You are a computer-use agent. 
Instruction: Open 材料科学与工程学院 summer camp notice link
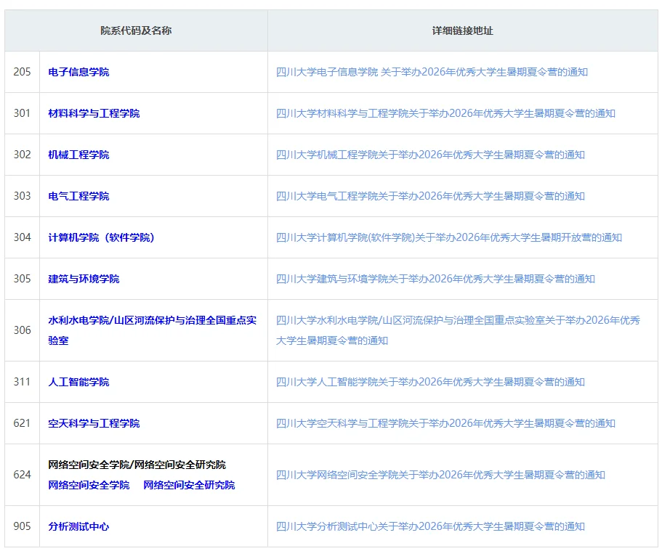click(445, 113)
